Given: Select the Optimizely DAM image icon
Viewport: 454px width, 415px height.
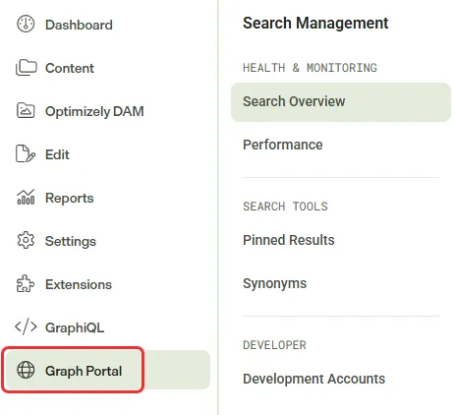Looking at the screenshot, I should [x=26, y=110].
